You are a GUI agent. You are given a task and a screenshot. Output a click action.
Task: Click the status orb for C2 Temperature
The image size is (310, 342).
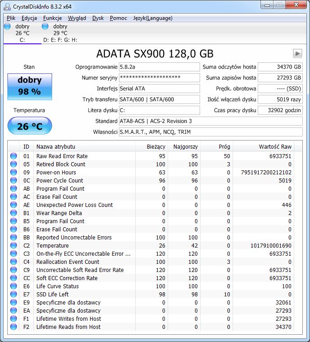pyautogui.click(x=14, y=245)
